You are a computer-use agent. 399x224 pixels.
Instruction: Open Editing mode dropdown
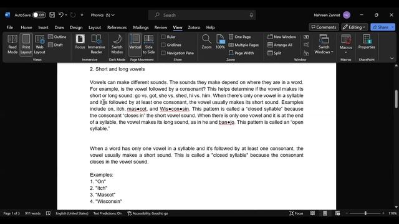(355, 27)
